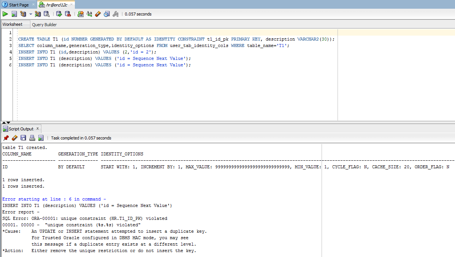Clear the worksheet with the eraser icon

98,14
